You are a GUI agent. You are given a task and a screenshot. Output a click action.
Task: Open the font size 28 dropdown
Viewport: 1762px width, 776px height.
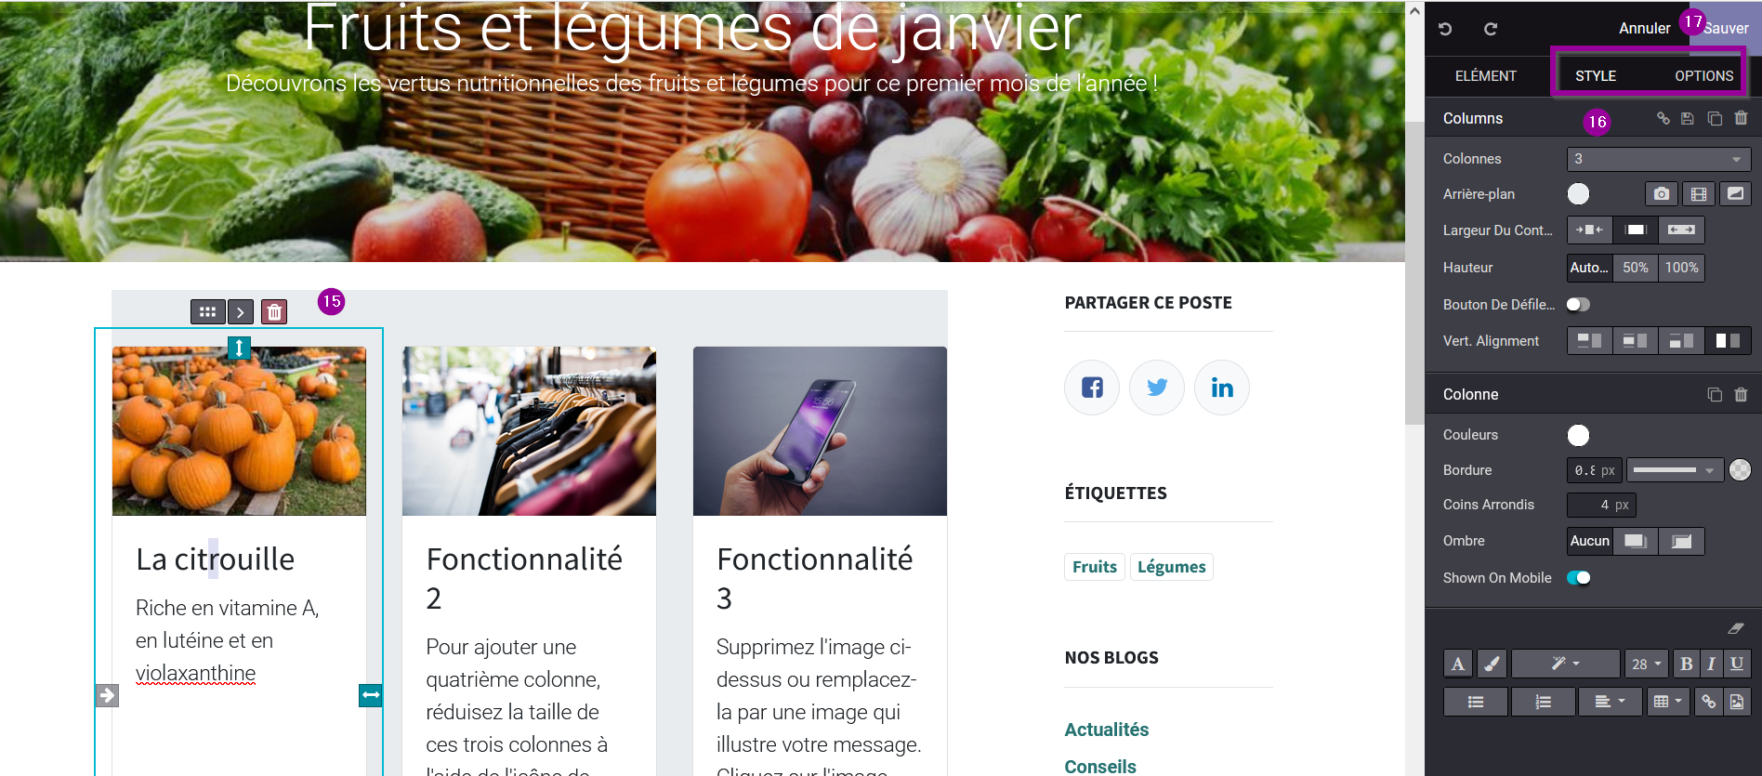tap(1646, 664)
